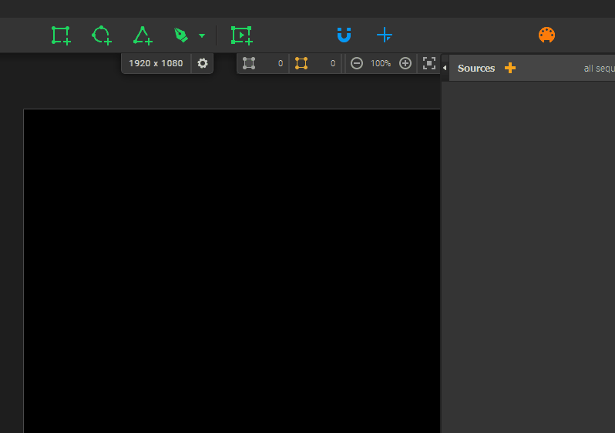Fit canvas to view button
615x433 pixels.
click(429, 63)
